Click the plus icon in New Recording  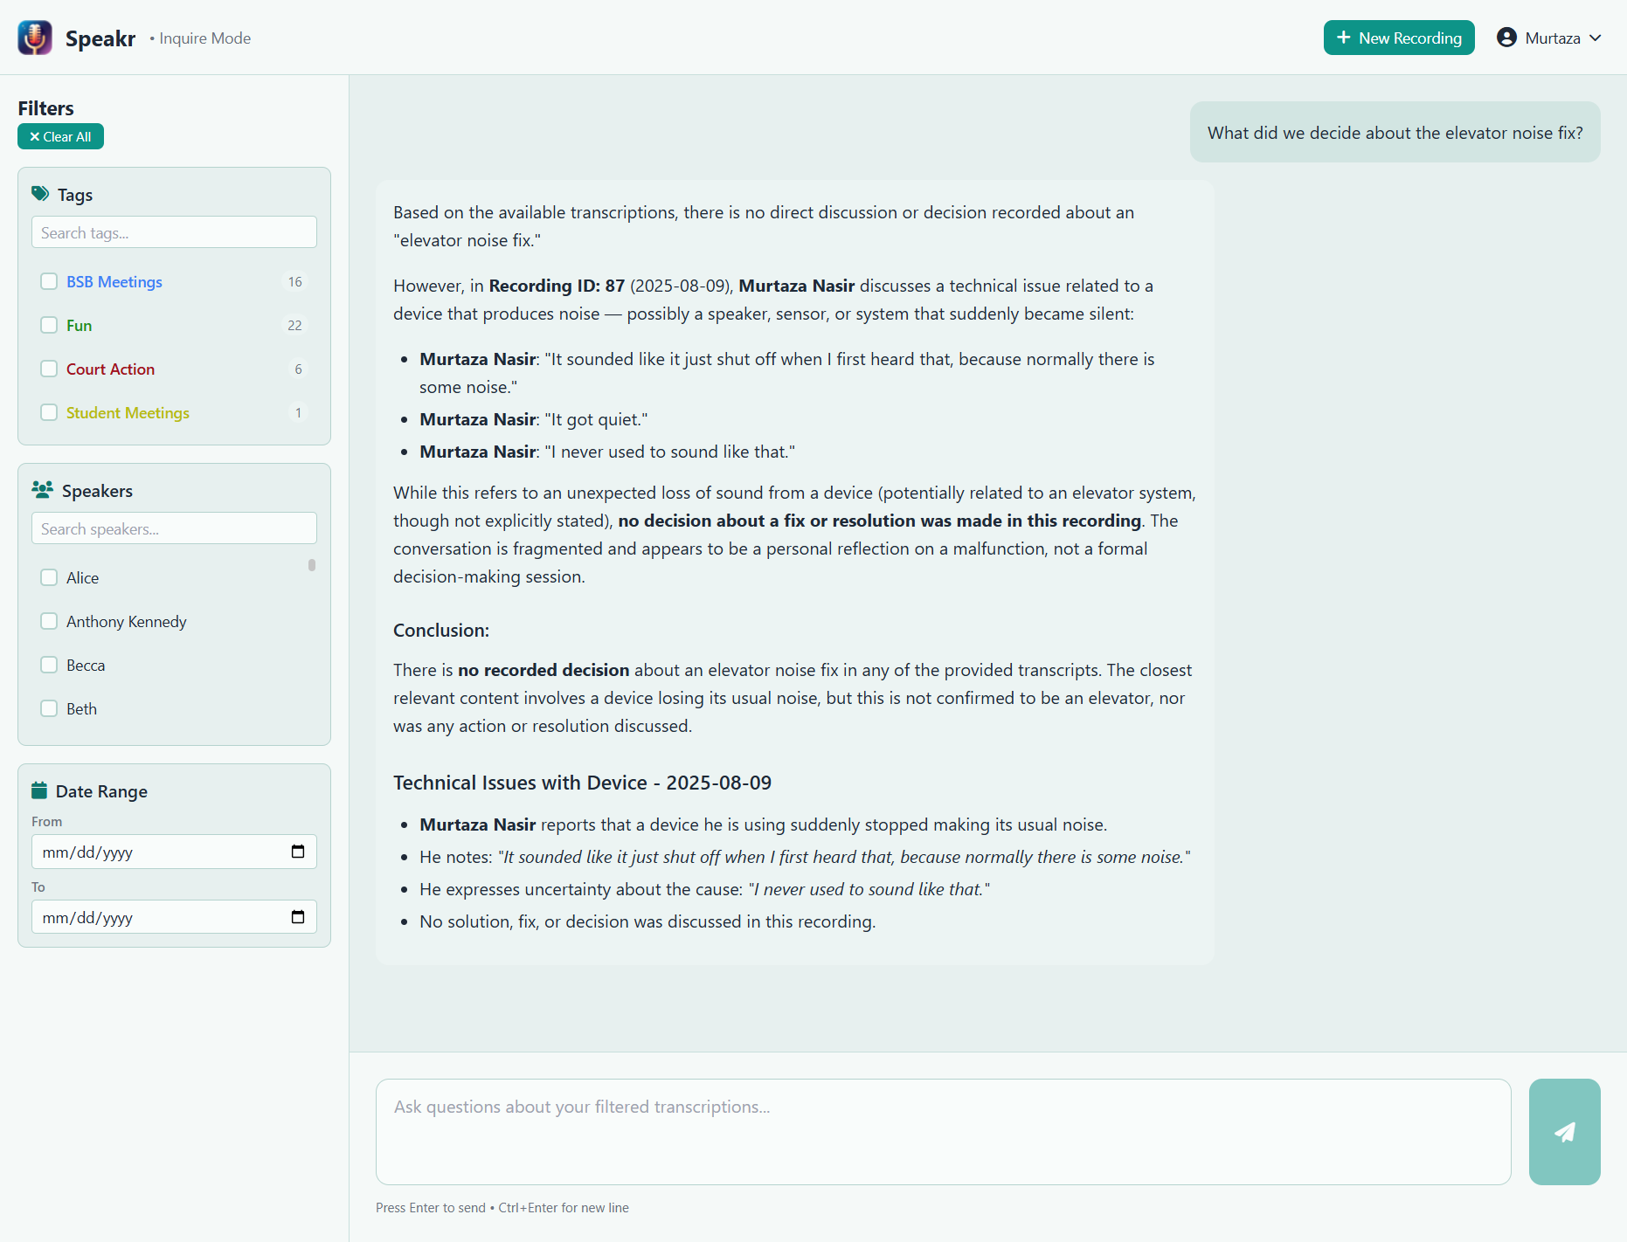coord(1344,38)
